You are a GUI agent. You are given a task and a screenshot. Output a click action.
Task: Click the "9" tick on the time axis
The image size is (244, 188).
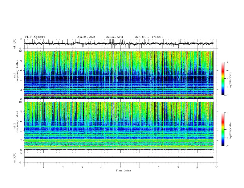point(197,167)
